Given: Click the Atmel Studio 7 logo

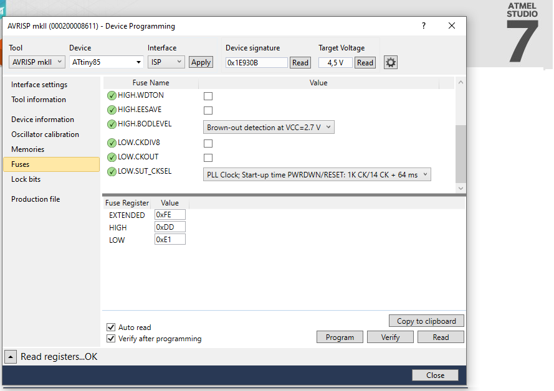Looking at the screenshot, I should pos(522,33).
